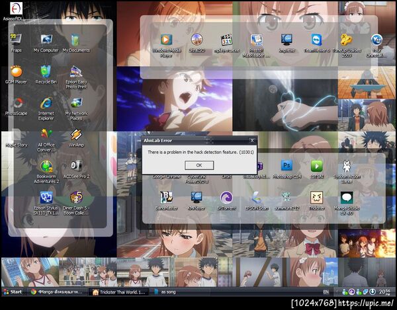Select the green play-arrow icon beside Photoshop
Viewport: 397px width, 310px height.
point(317,169)
